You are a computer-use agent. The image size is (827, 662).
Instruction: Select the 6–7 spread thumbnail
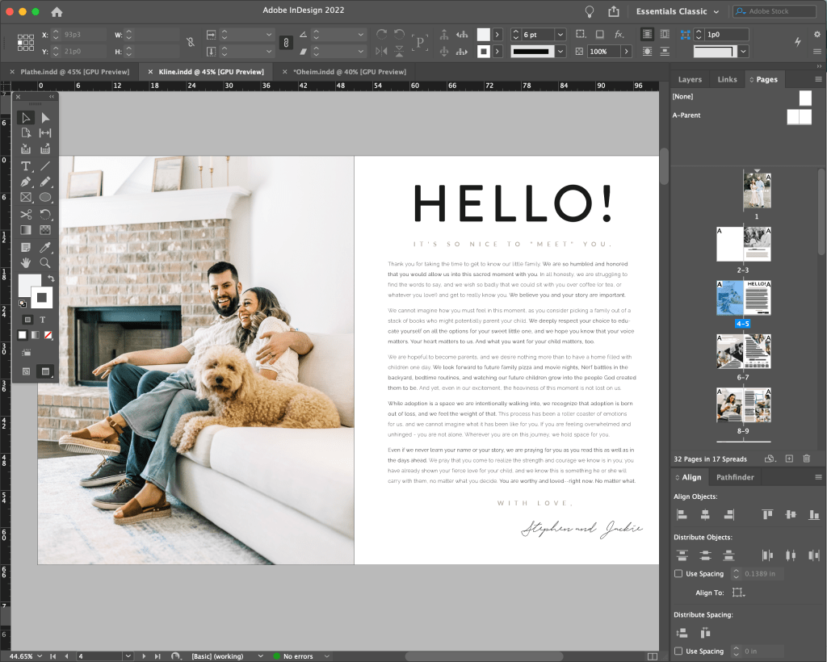743,352
